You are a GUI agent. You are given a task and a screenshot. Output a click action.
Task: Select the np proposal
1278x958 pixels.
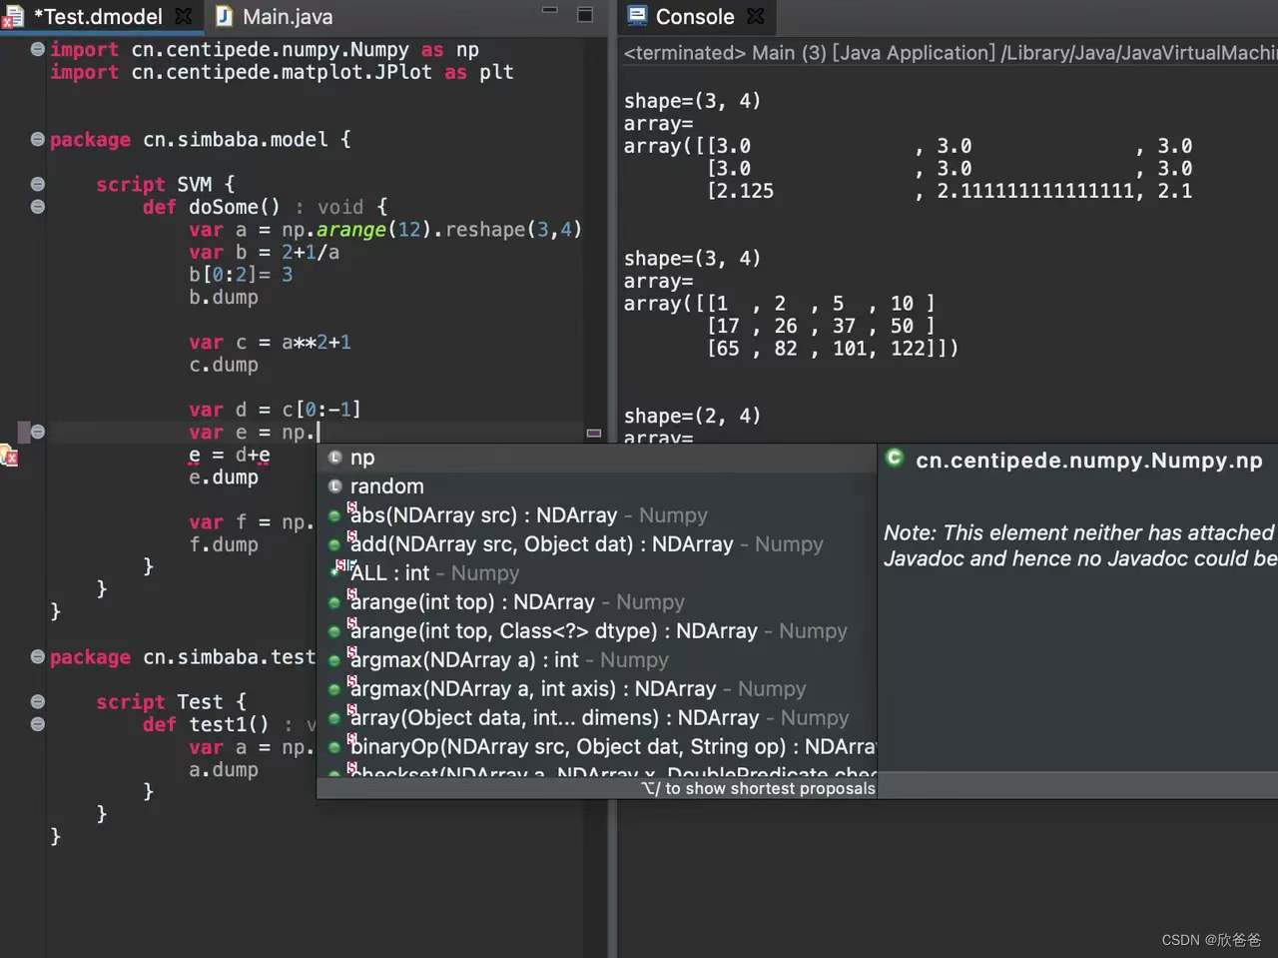tap(597, 458)
